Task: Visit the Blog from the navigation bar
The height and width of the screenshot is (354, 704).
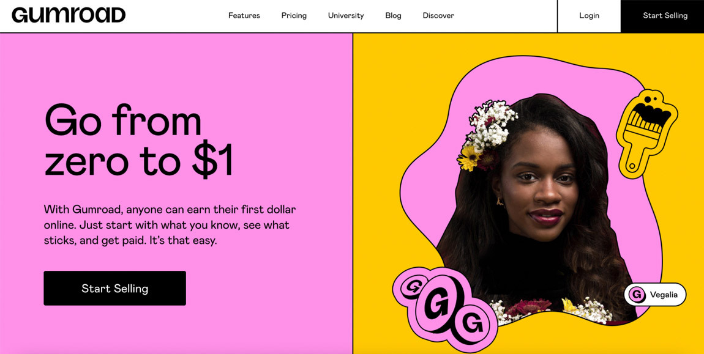Action: [x=393, y=15]
